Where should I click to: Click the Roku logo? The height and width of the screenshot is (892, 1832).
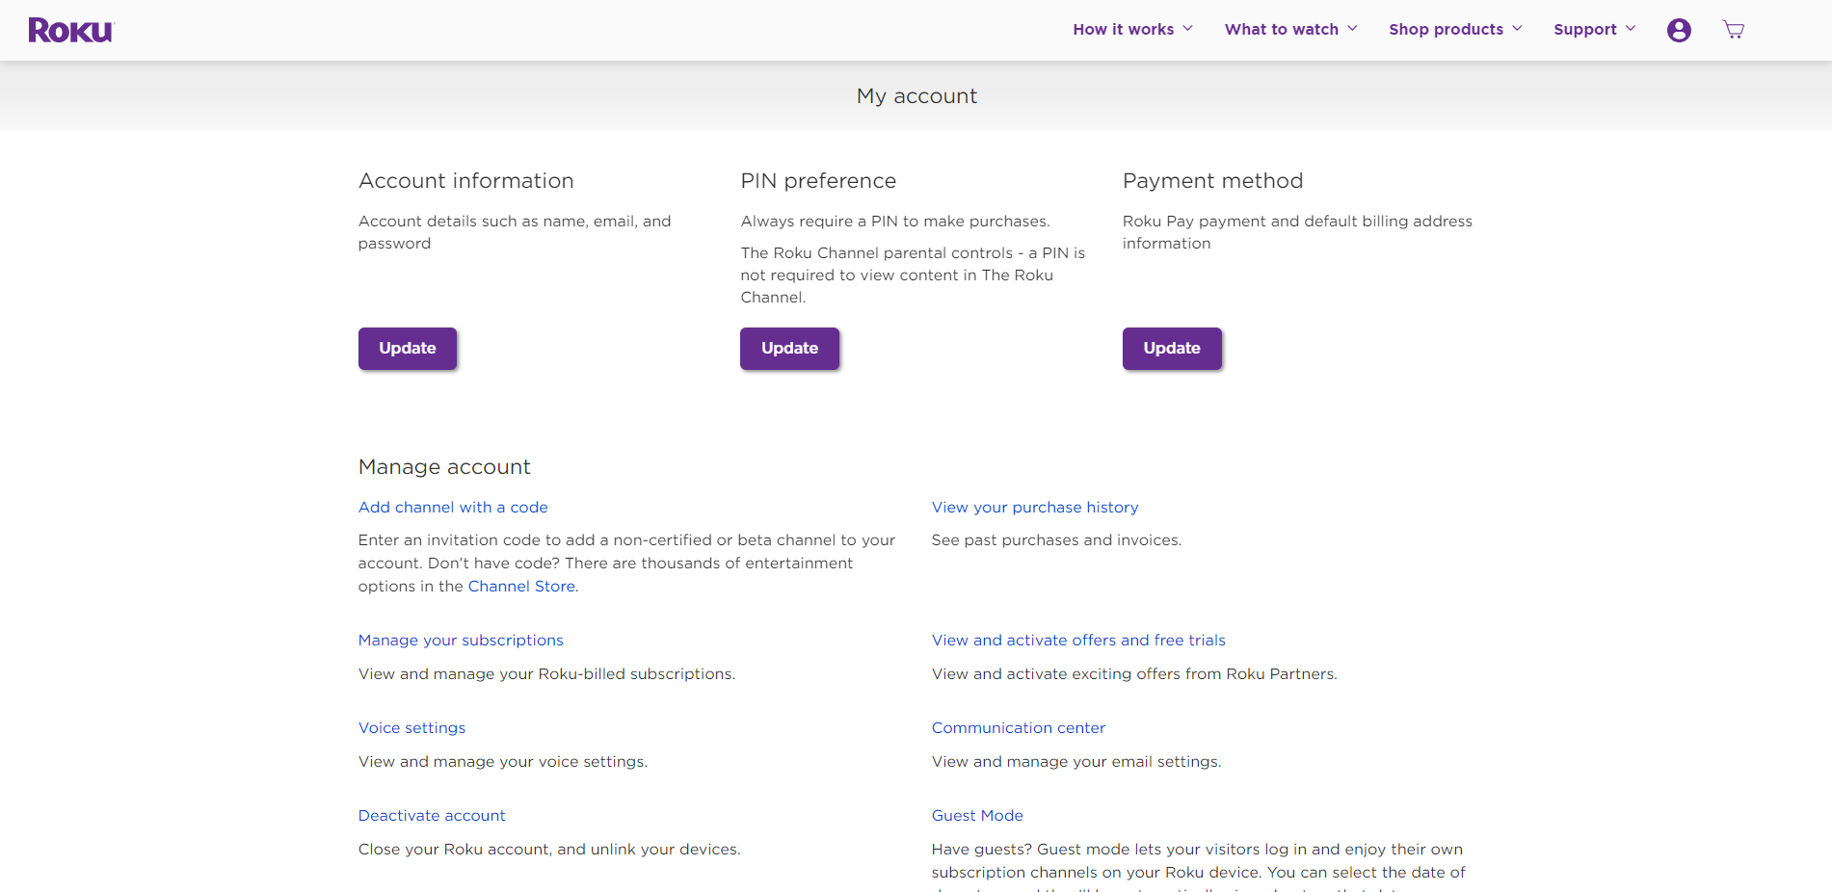70,31
